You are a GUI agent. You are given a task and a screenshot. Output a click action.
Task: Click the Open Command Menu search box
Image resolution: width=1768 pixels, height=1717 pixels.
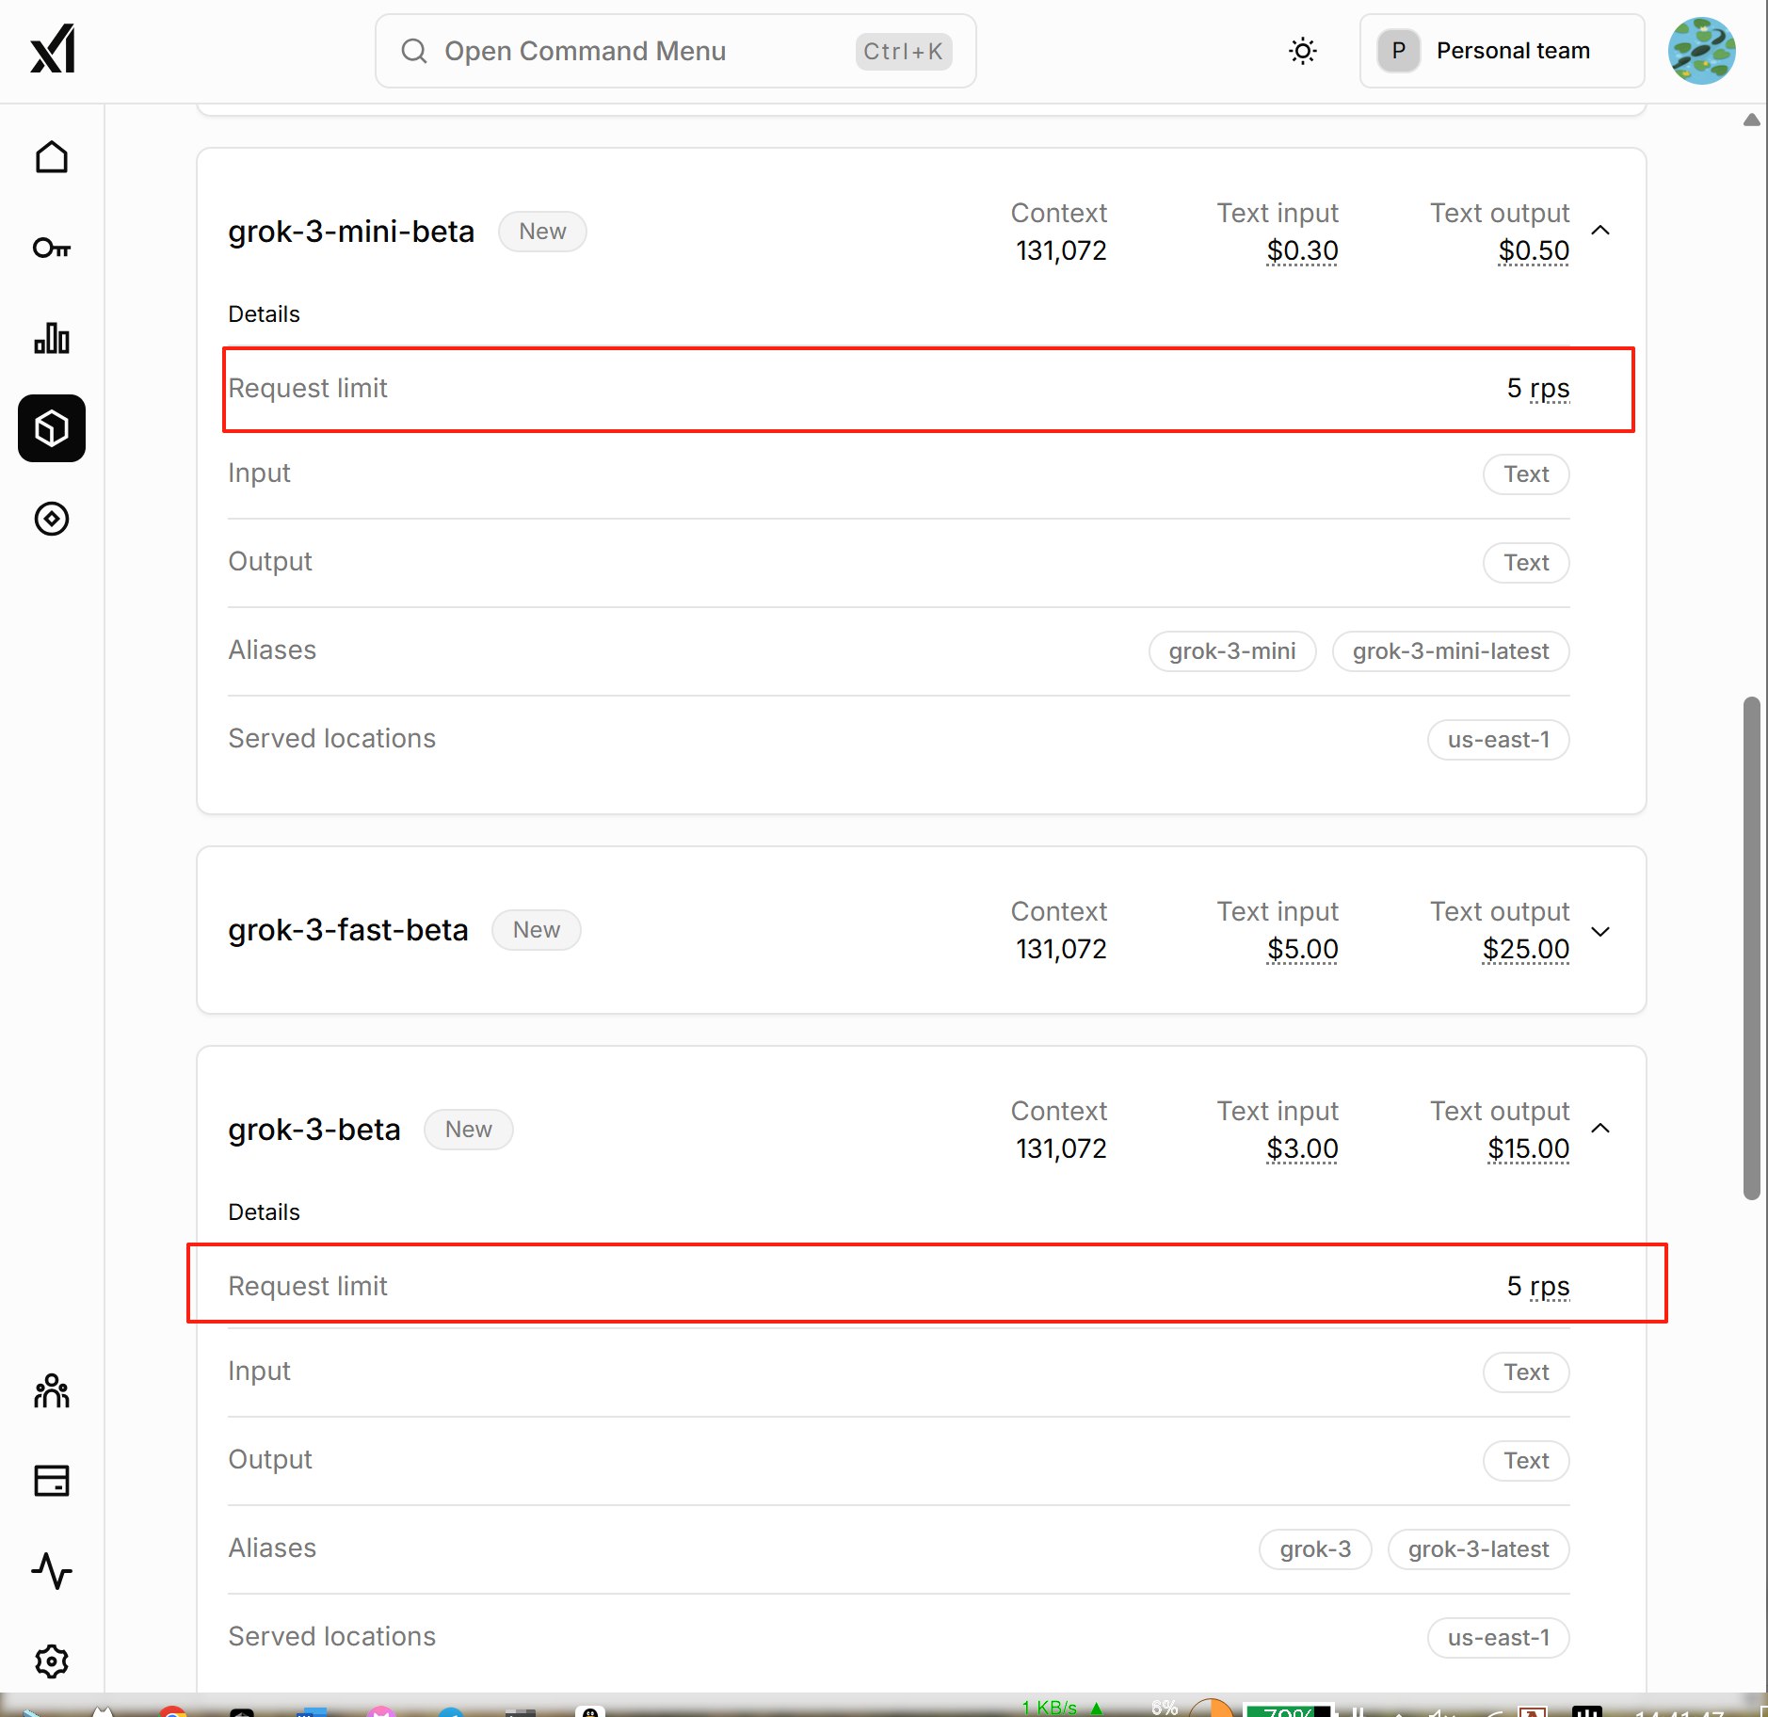(x=676, y=51)
